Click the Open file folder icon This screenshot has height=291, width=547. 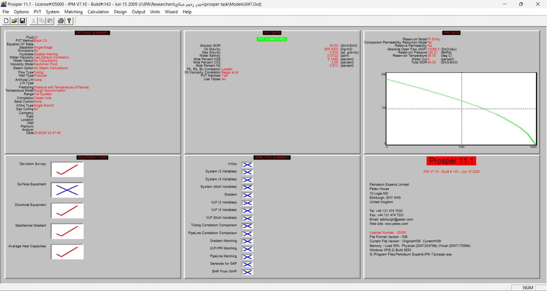pos(14,21)
